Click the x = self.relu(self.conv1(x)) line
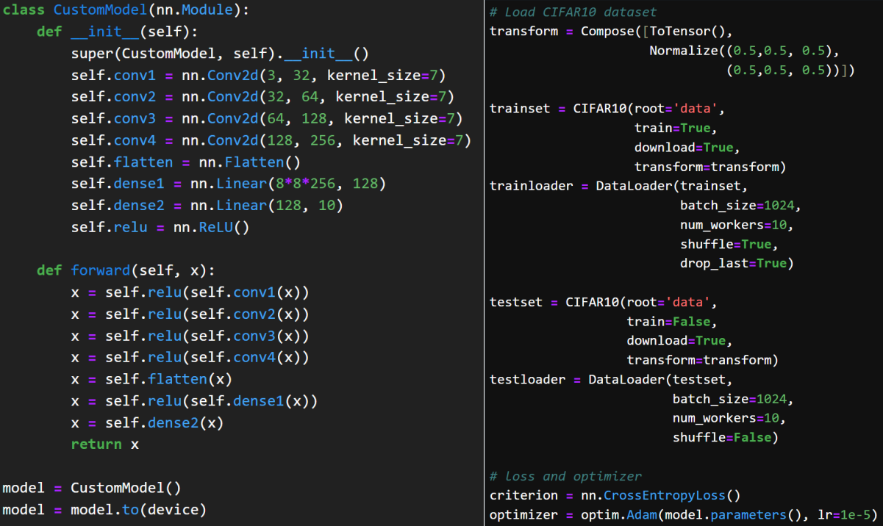 (x=190, y=292)
